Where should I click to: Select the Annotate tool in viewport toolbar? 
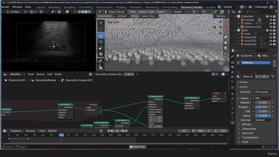(101, 61)
